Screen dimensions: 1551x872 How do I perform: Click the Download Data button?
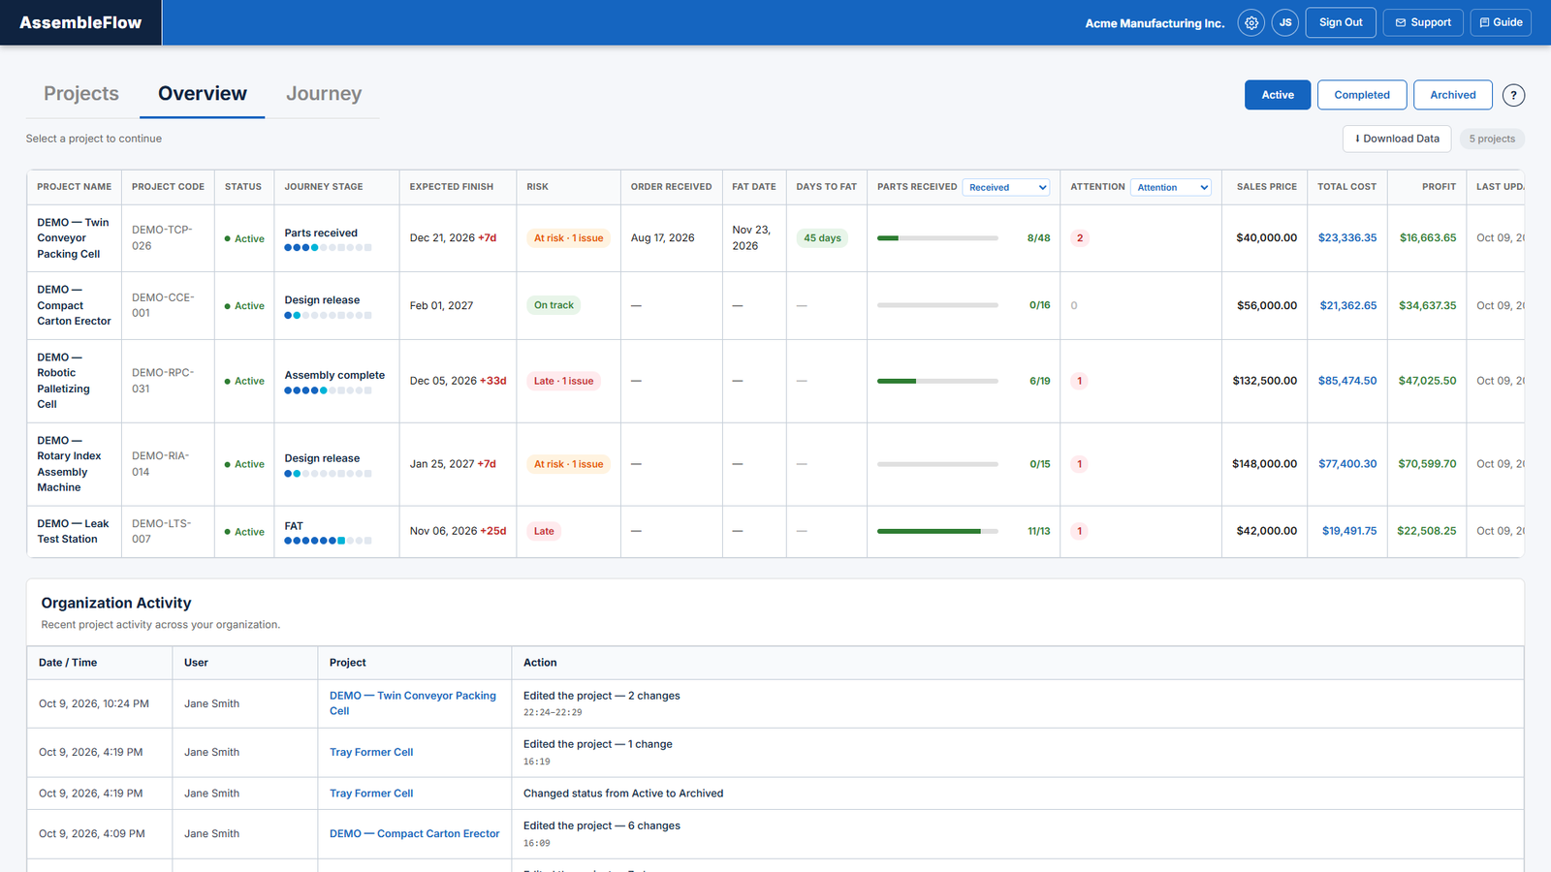1397,139
